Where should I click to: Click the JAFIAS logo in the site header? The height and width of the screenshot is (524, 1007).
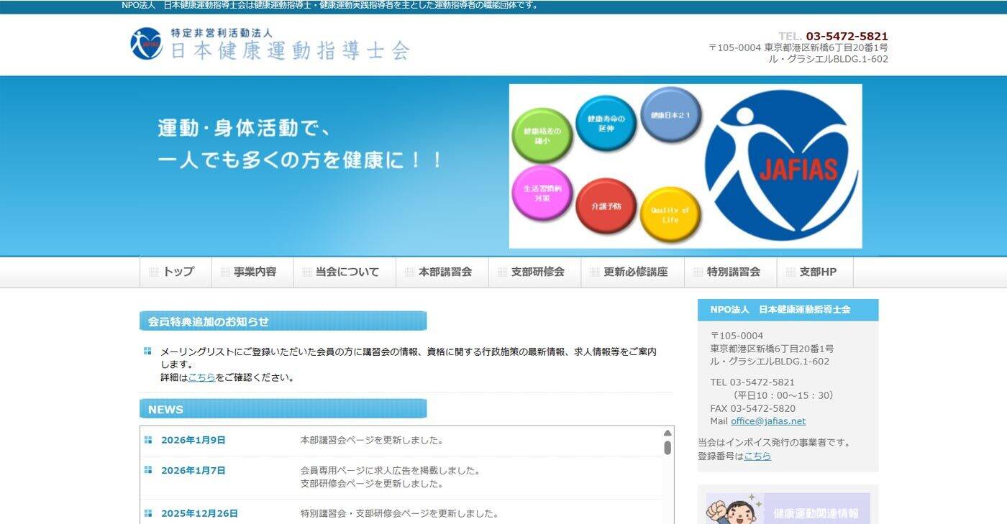[x=146, y=44]
